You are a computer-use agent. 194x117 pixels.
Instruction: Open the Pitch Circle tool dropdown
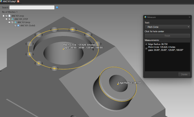[167, 27]
